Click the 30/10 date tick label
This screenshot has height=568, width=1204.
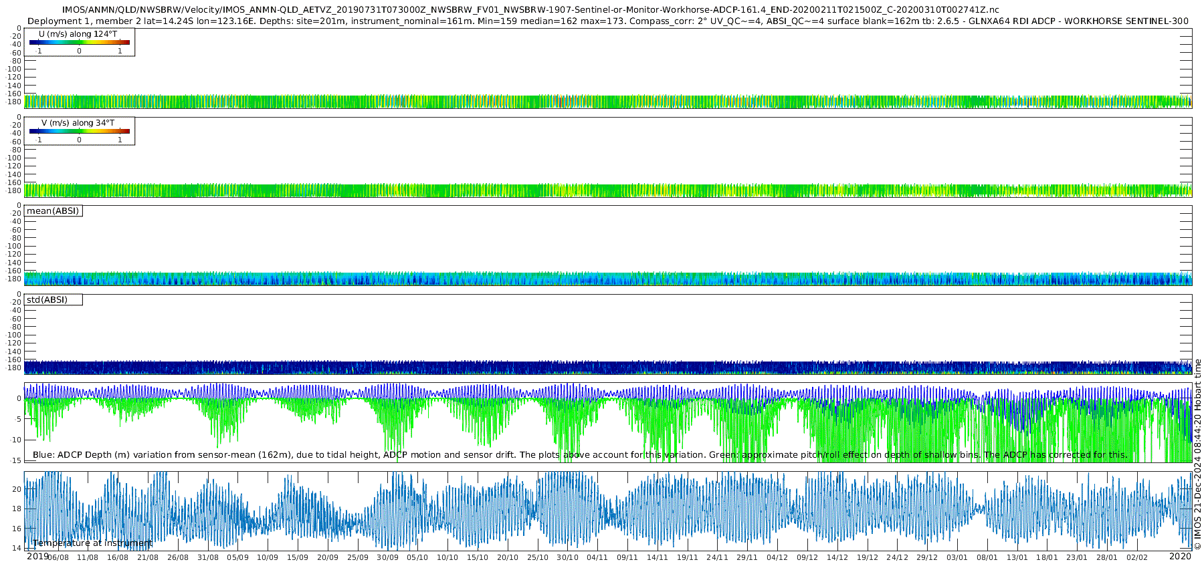(568, 557)
